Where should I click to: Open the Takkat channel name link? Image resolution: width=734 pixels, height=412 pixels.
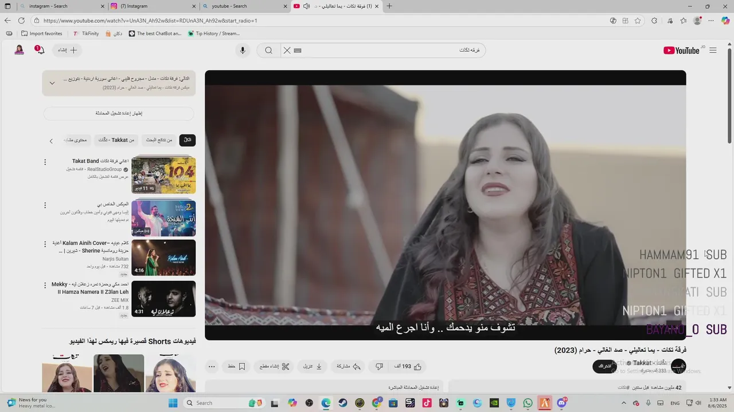pyautogui.click(x=650, y=363)
